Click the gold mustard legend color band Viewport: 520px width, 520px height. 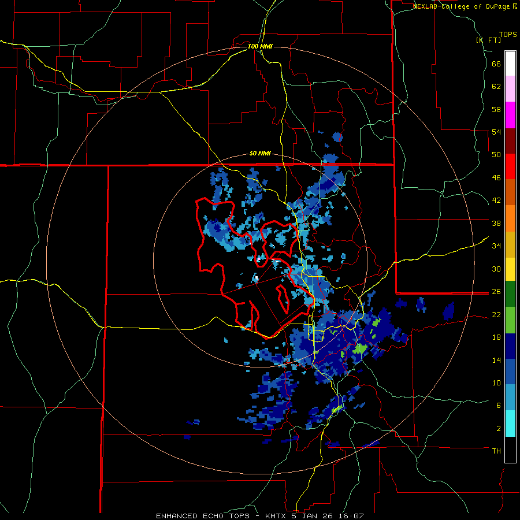510,244
